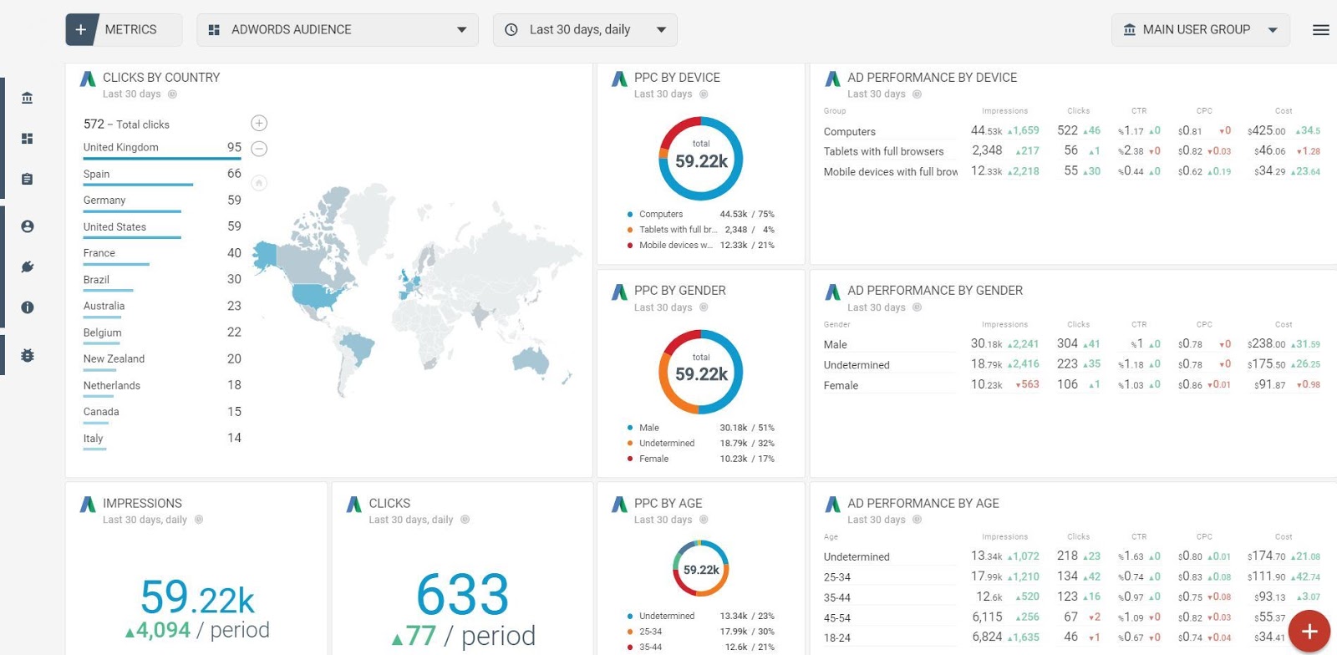Image resolution: width=1337 pixels, height=655 pixels.
Task: Toggle Undetermined legend in PPC by Gender
Action: [700, 444]
